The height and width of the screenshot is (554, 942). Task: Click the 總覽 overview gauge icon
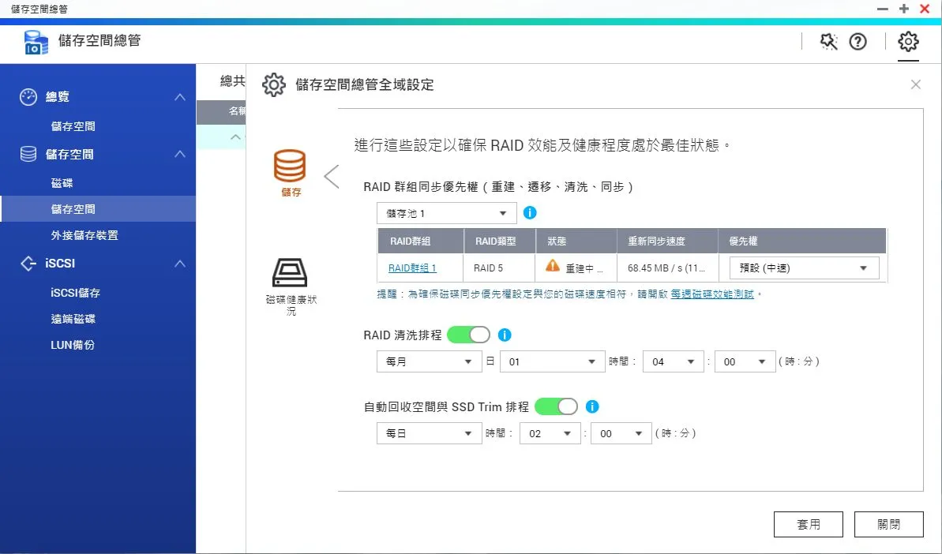point(28,96)
